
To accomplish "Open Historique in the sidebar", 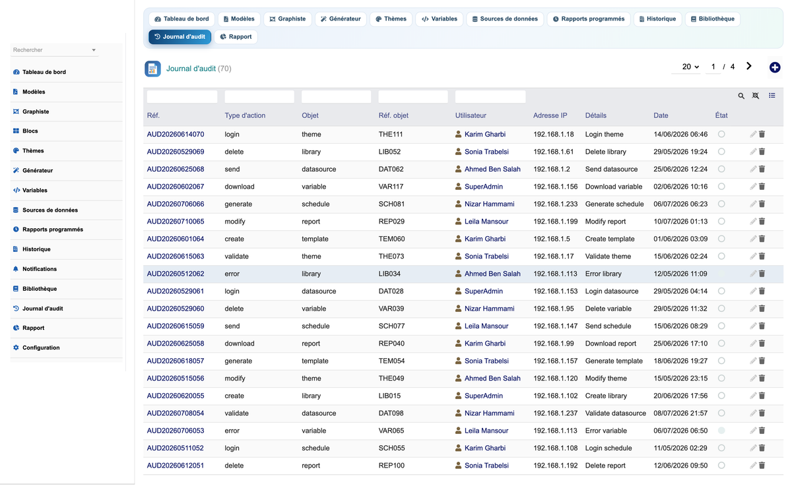I will [x=36, y=249].
